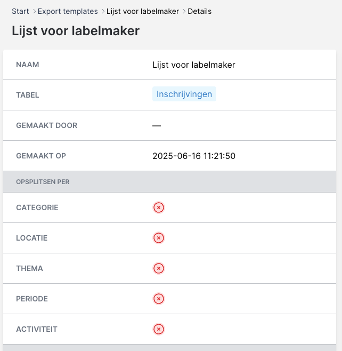Image resolution: width=342 pixels, height=351 pixels.
Task: Click the name value Lijst voor labelmaker
Action: [194, 65]
